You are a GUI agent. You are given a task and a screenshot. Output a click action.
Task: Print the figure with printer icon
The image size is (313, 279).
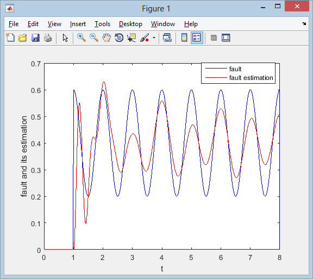[48, 38]
